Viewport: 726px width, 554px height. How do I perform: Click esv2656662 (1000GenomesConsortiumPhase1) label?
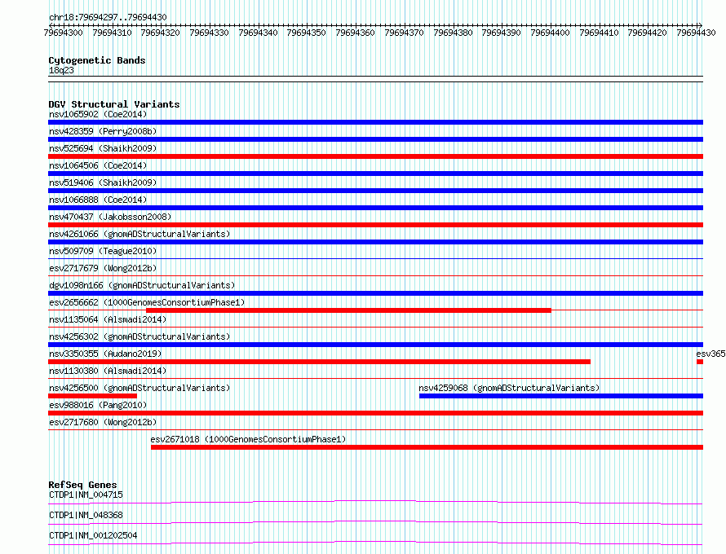tap(147, 302)
